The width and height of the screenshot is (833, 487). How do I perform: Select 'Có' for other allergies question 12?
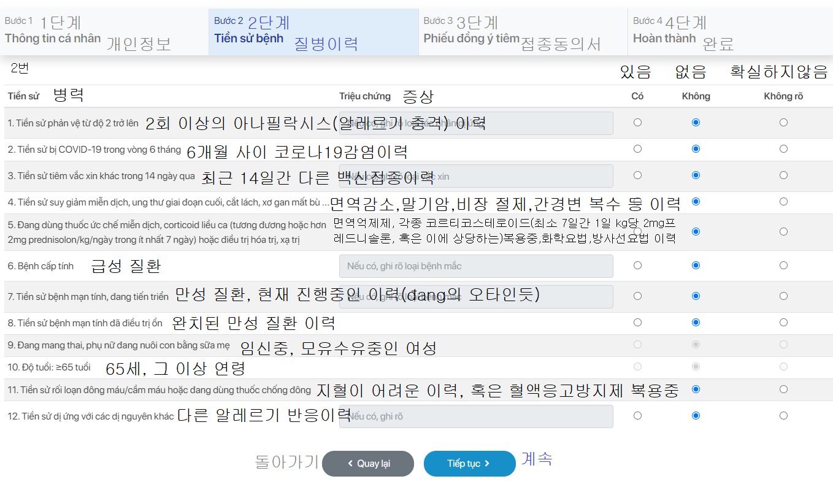pyautogui.click(x=637, y=415)
